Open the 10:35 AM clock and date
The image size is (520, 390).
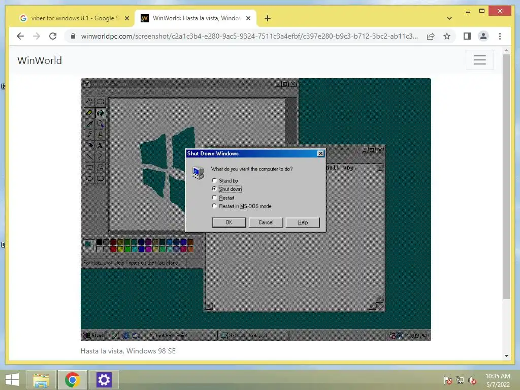pyautogui.click(x=498, y=380)
